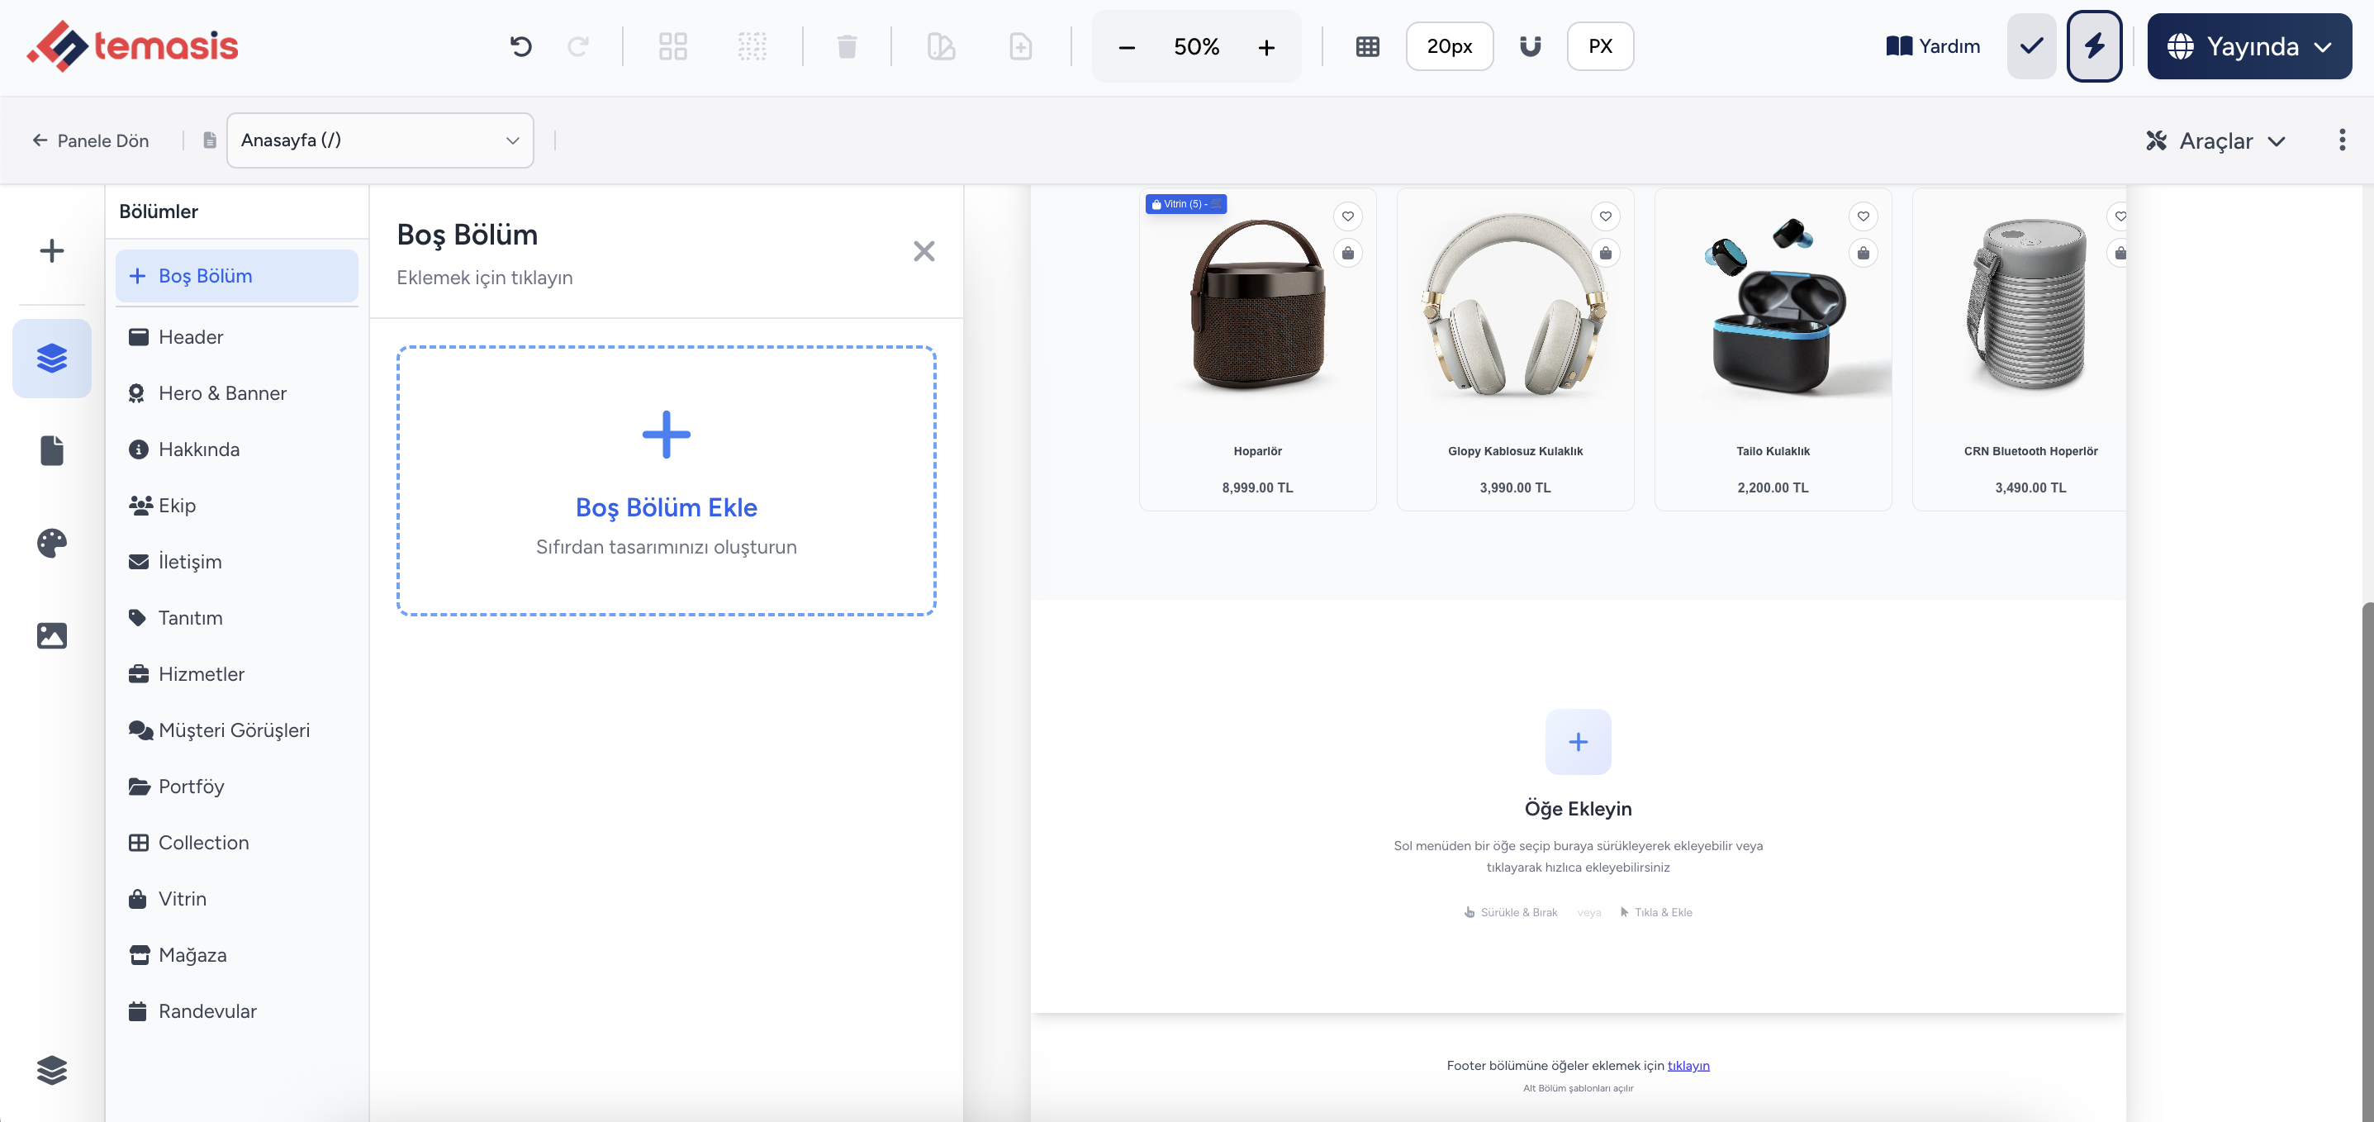
Task: Click Boş Bölüm Ekle dashed card
Action: pos(667,481)
